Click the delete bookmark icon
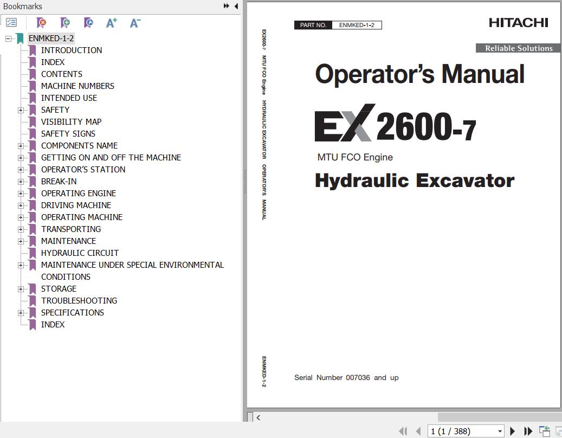The height and width of the screenshot is (438, 562). [x=41, y=23]
